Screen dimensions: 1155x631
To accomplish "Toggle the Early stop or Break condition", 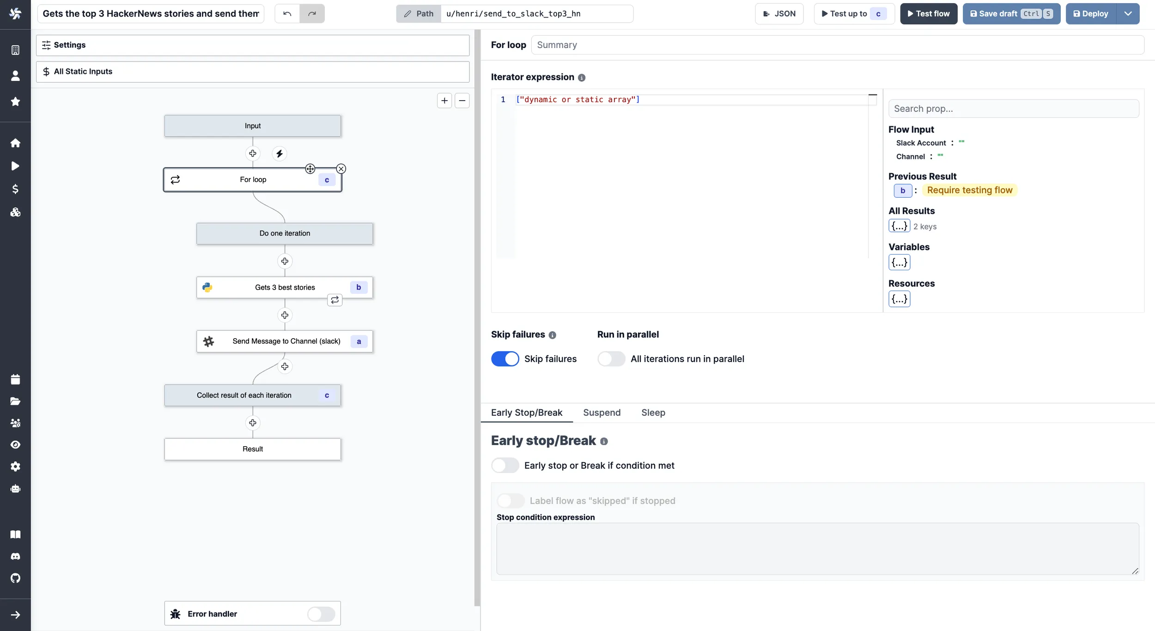I will coord(505,465).
